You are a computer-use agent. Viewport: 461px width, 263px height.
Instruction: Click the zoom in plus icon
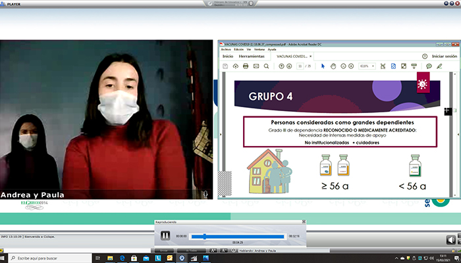point(352,66)
